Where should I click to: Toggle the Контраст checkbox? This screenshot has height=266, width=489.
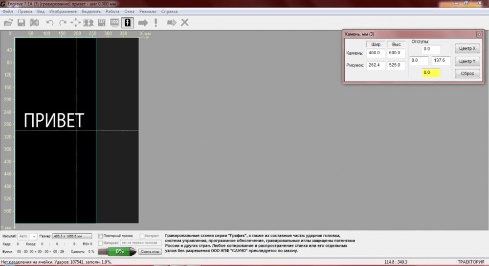(x=142, y=236)
